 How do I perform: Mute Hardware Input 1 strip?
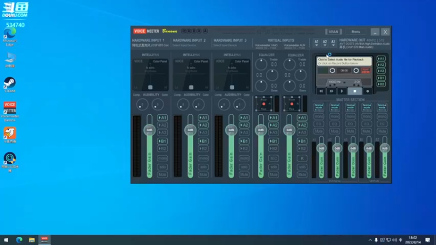tap(162, 175)
